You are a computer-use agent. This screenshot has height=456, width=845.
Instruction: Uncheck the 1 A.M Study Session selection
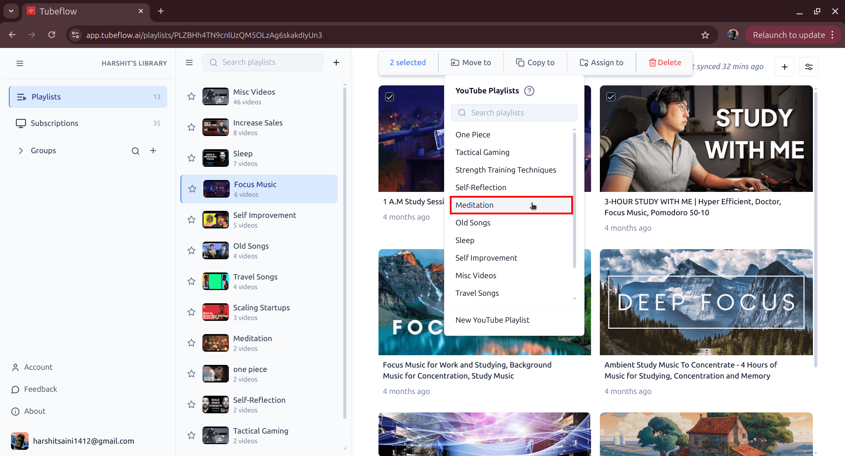[389, 97]
